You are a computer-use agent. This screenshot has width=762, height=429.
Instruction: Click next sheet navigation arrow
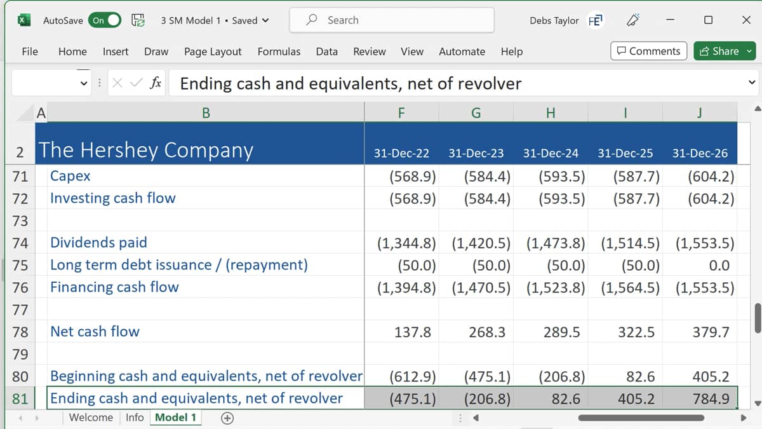point(37,418)
